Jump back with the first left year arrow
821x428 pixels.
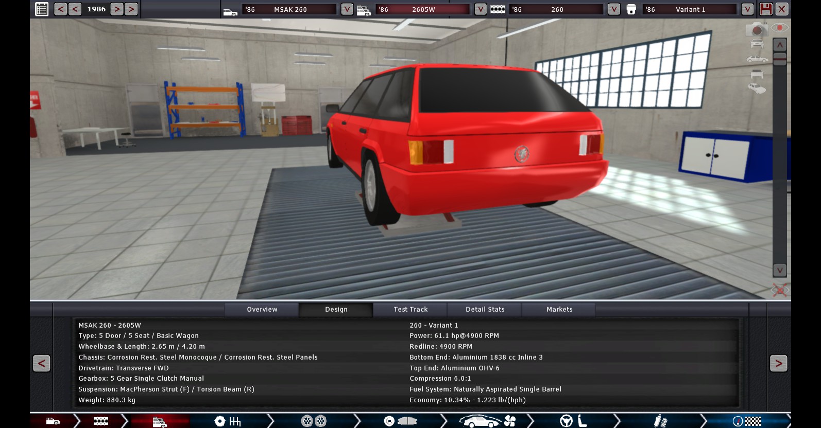click(x=60, y=9)
